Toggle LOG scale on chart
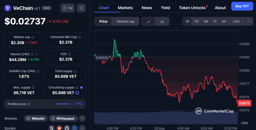 [x=236, y=21]
